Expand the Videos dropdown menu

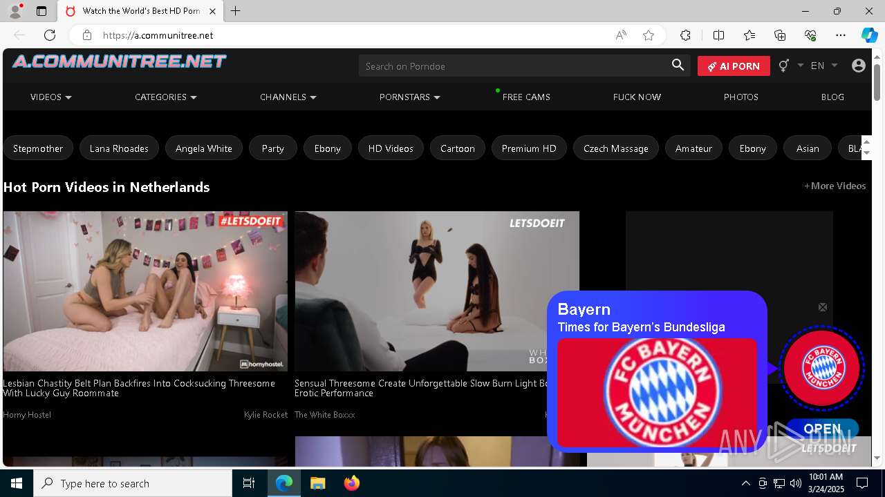51,97
